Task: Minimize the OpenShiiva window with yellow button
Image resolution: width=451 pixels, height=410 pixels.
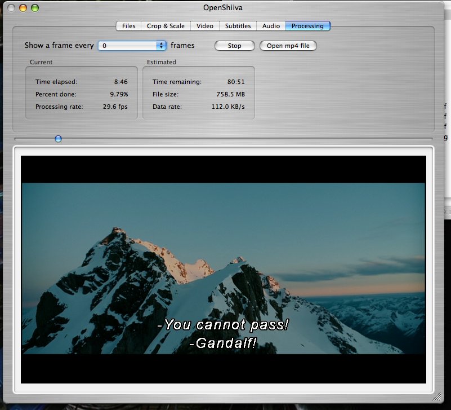Action: tap(23, 8)
